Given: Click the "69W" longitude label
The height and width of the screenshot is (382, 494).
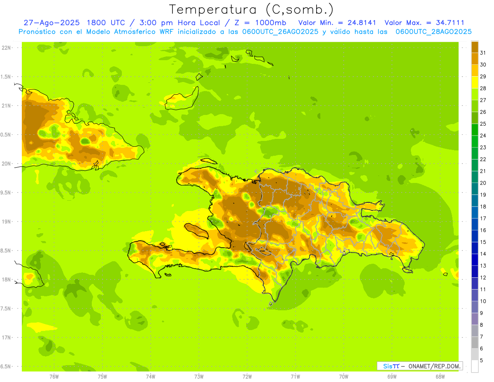Looking at the screenshot, I should click(392, 377).
